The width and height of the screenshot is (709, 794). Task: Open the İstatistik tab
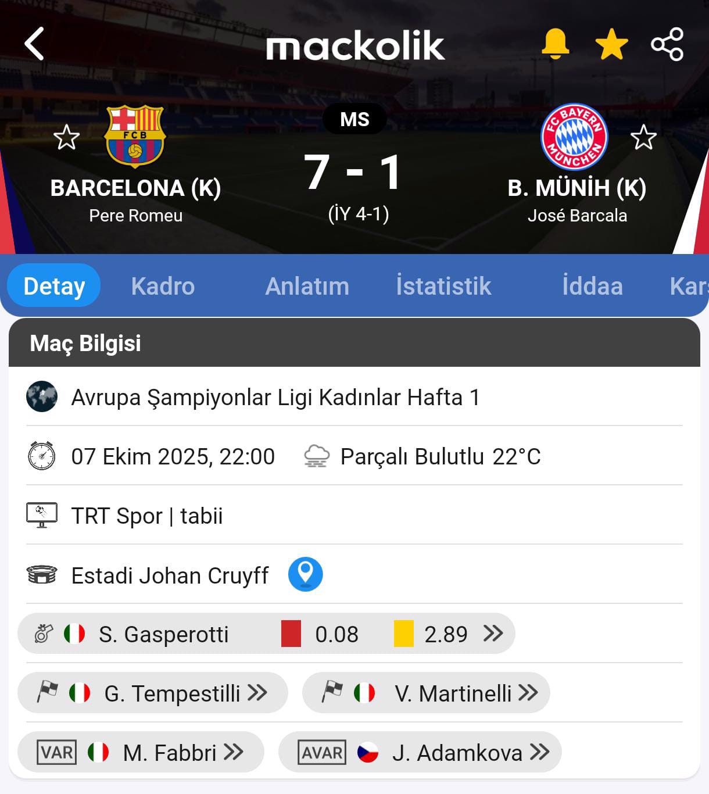[x=443, y=286]
